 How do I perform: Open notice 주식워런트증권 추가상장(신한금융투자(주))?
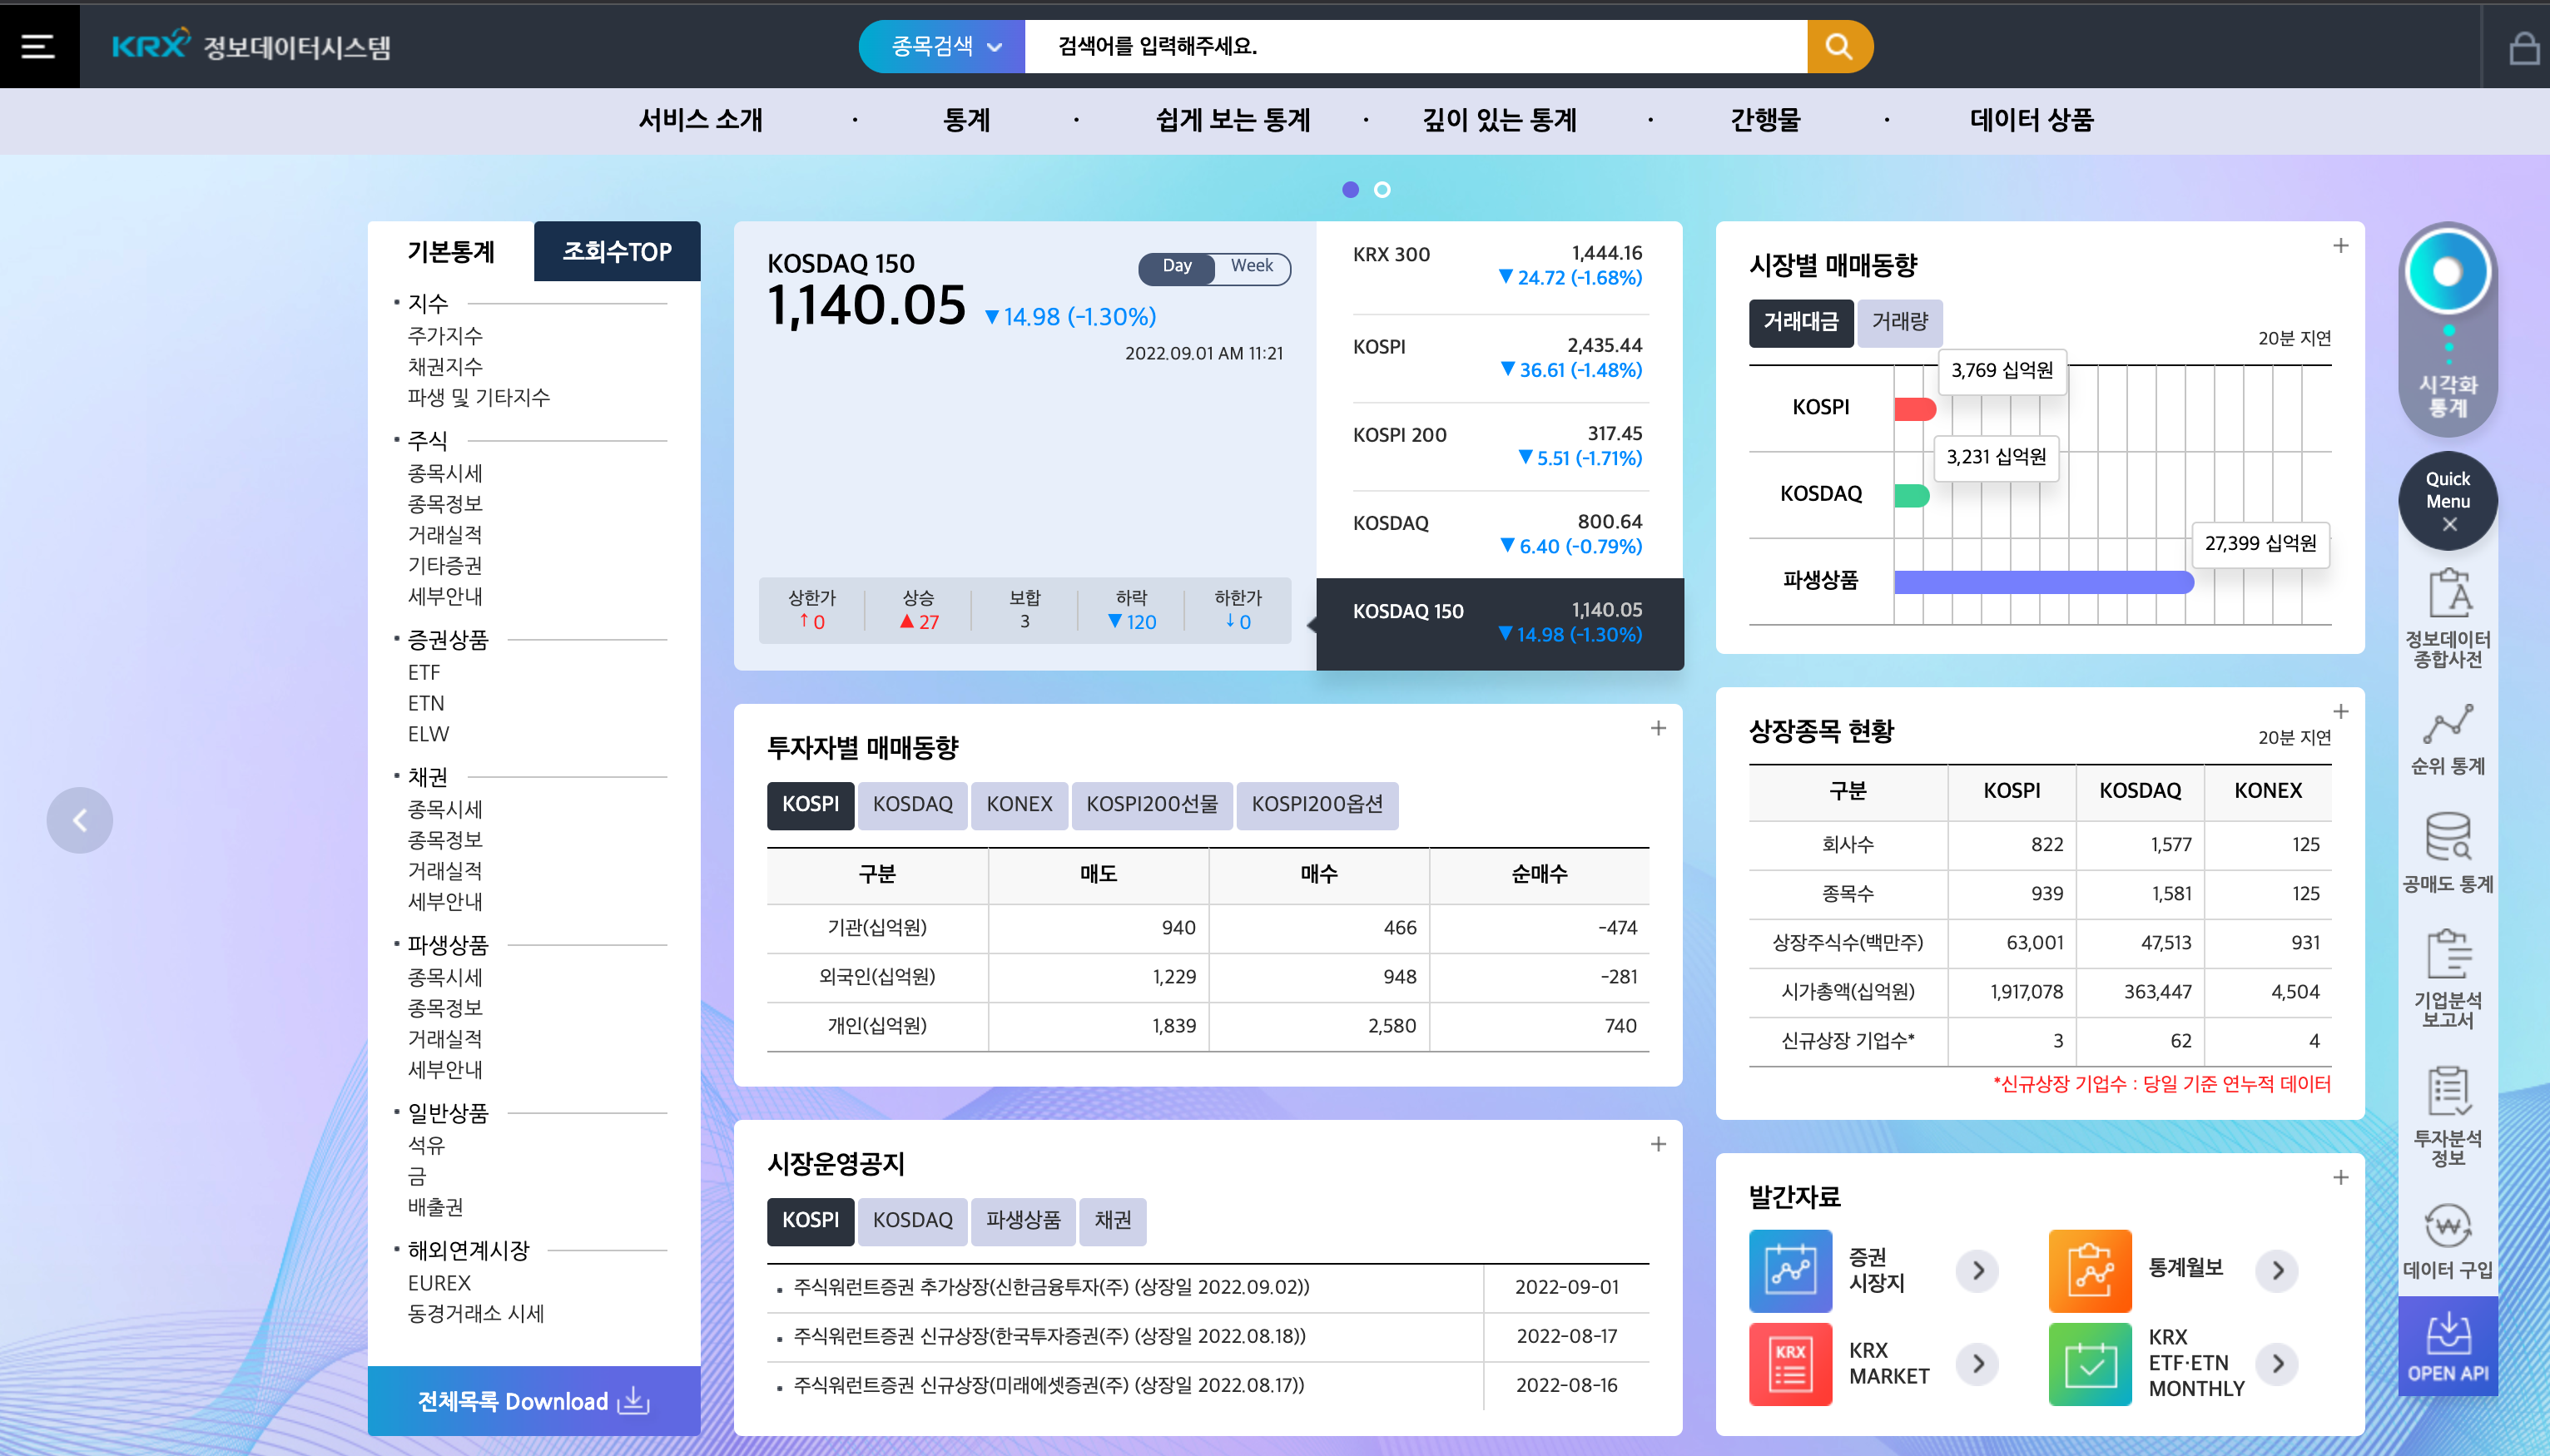pos(1051,1288)
